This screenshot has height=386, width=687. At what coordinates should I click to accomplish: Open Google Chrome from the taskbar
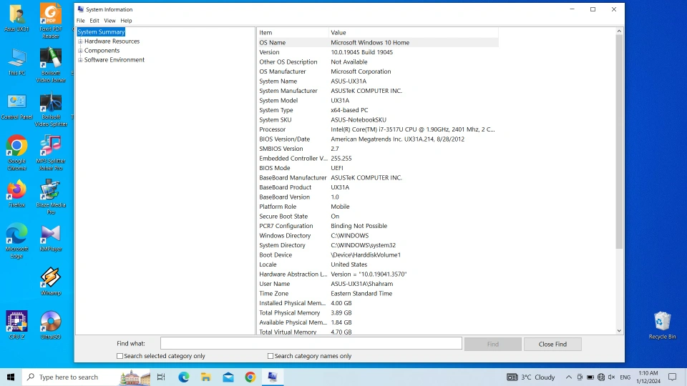coord(250,377)
